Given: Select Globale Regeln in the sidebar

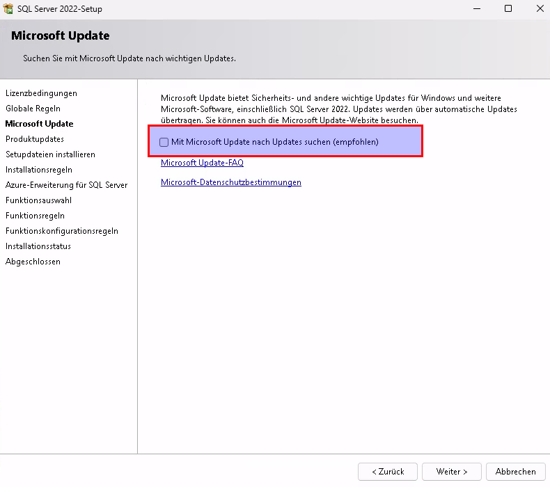Looking at the screenshot, I should pyautogui.click(x=33, y=109).
